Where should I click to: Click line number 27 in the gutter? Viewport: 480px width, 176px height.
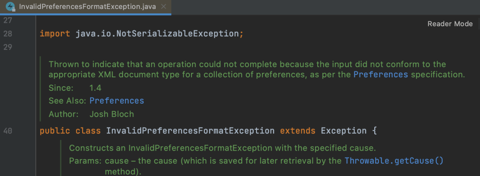[x=8, y=20]
